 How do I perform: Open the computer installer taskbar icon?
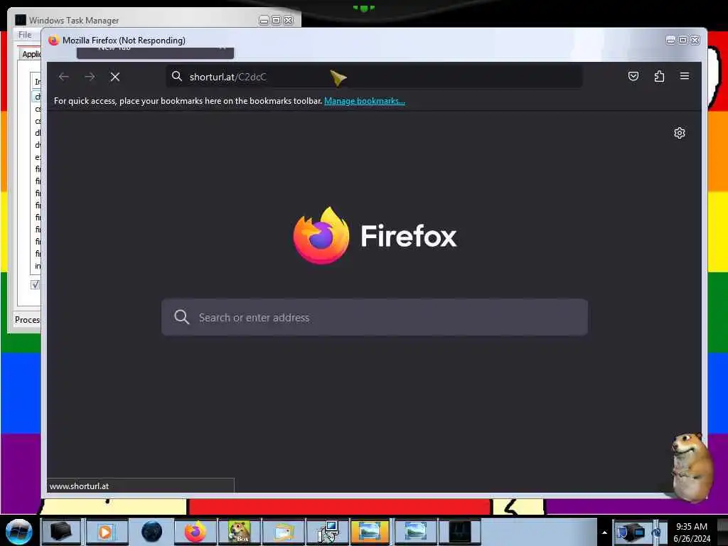(328, 531)
